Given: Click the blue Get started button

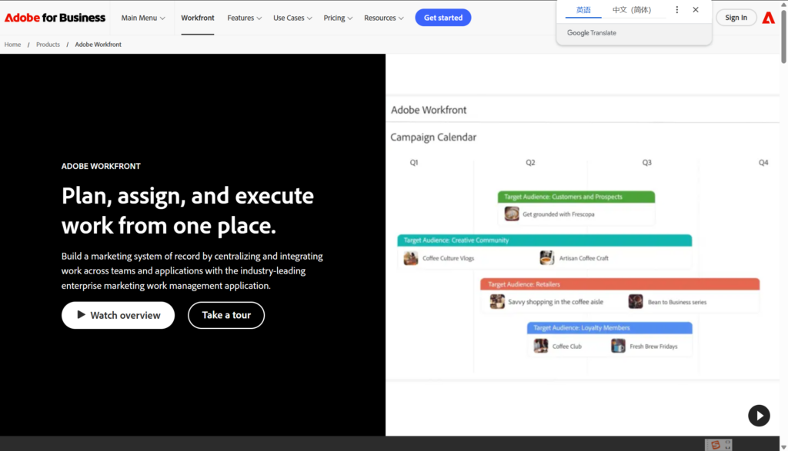Looking at the screenshot, I should click(x=442, y=18).
